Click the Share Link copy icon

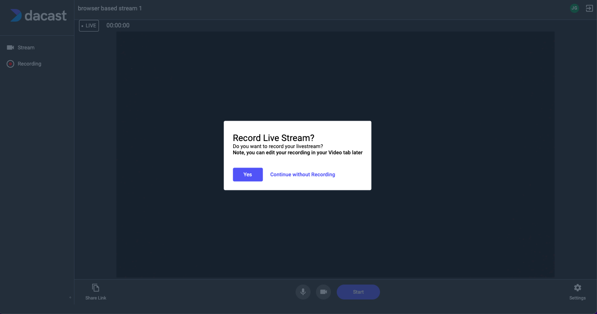96,287
